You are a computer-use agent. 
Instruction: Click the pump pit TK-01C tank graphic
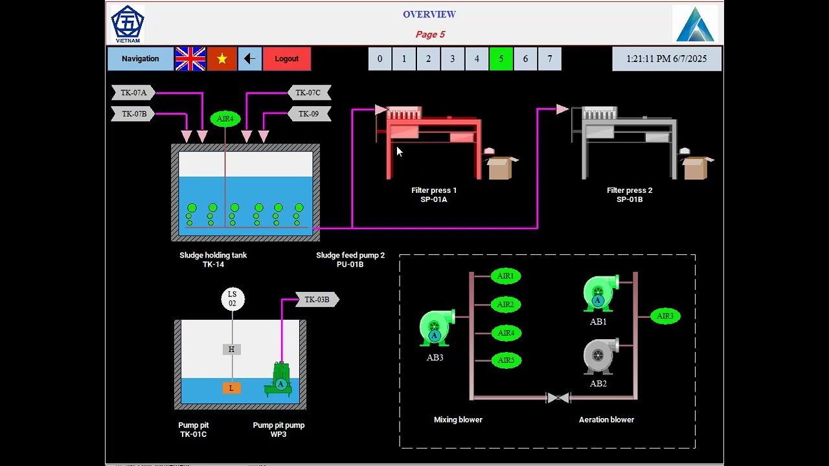coord(240,365)
